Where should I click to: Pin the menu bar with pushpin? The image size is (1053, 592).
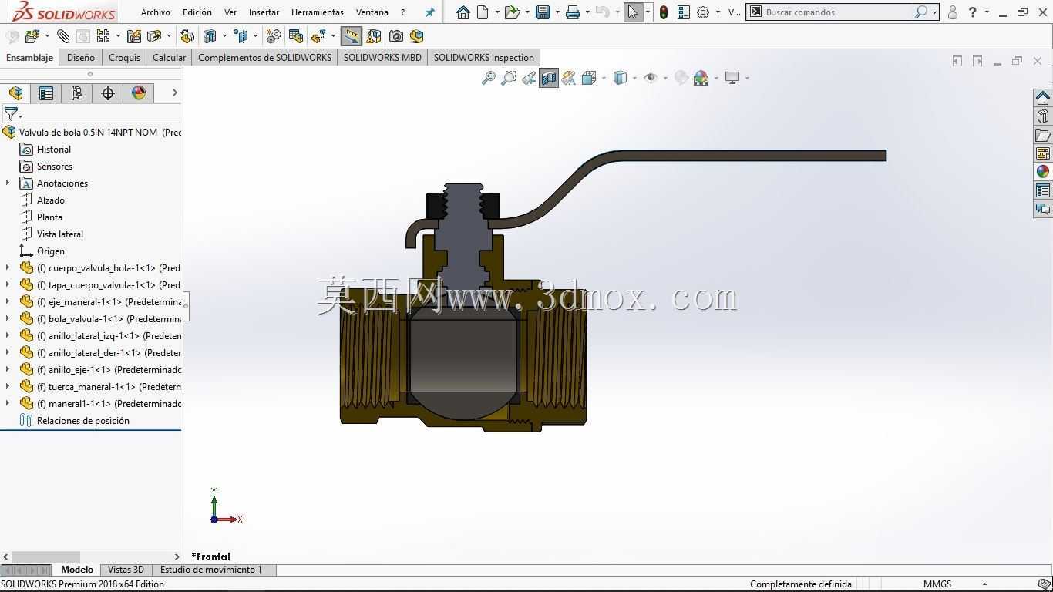430,12
